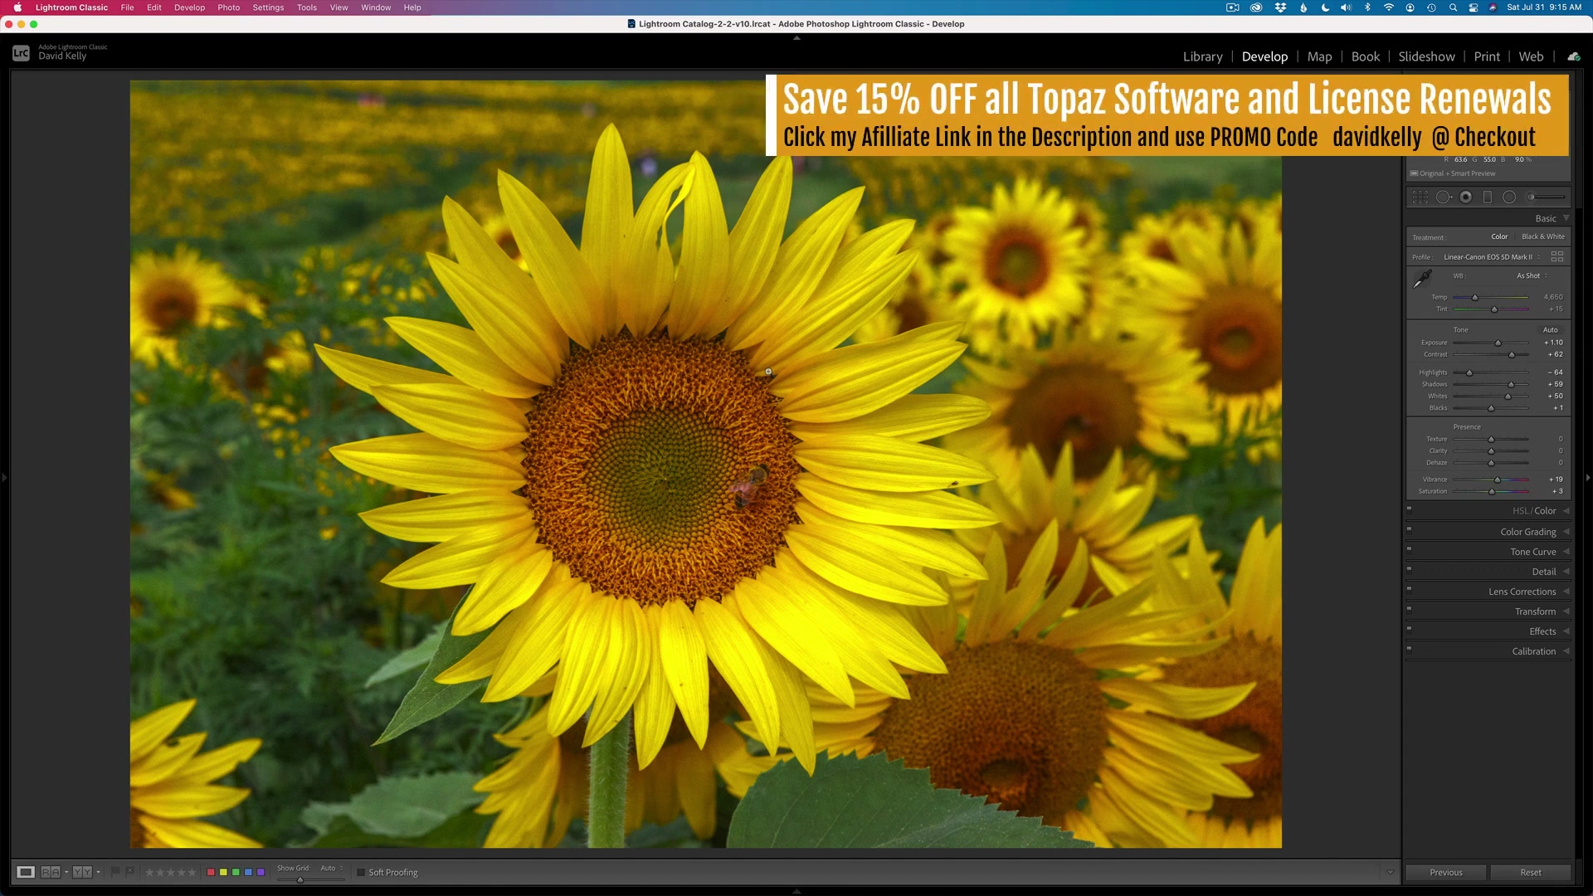Open the Apple menu
Image resolution: width=1593 pixels, height=896 pixels.
click(x=17, y=7)
